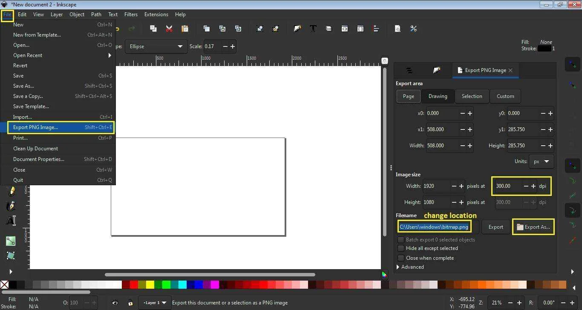Click the Redo arrow icon

coord(132,29)
